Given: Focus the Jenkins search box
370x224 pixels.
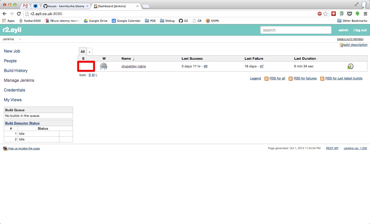Looking at the screenshot, I should click(296, 30).
